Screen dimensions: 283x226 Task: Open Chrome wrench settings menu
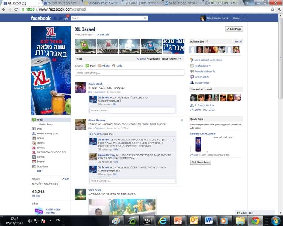pyautogui.click(x=279, y=9)
